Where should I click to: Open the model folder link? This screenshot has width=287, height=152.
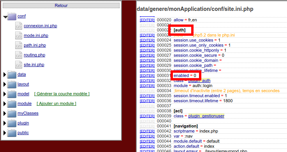point(23,94)
